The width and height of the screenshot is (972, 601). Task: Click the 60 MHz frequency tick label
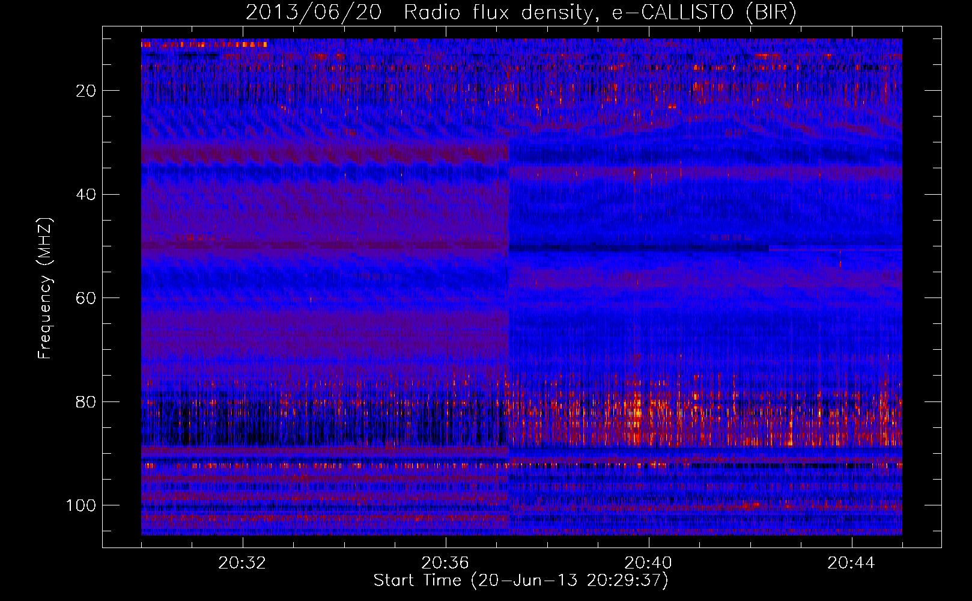[x=87, y=298]
